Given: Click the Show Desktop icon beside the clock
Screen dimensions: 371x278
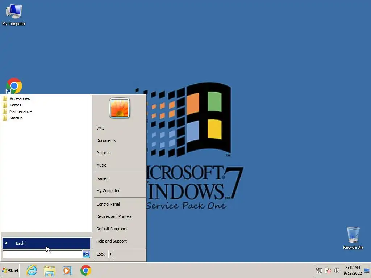Looking at the screenshot, I should point(367,270).
